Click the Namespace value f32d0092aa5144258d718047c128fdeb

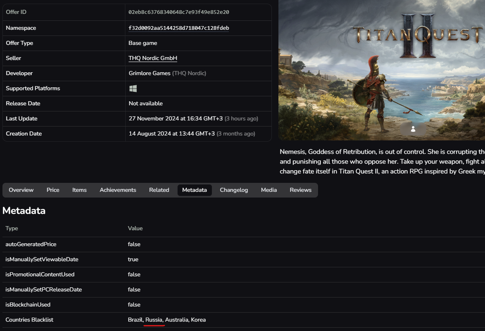pos(179,28)
